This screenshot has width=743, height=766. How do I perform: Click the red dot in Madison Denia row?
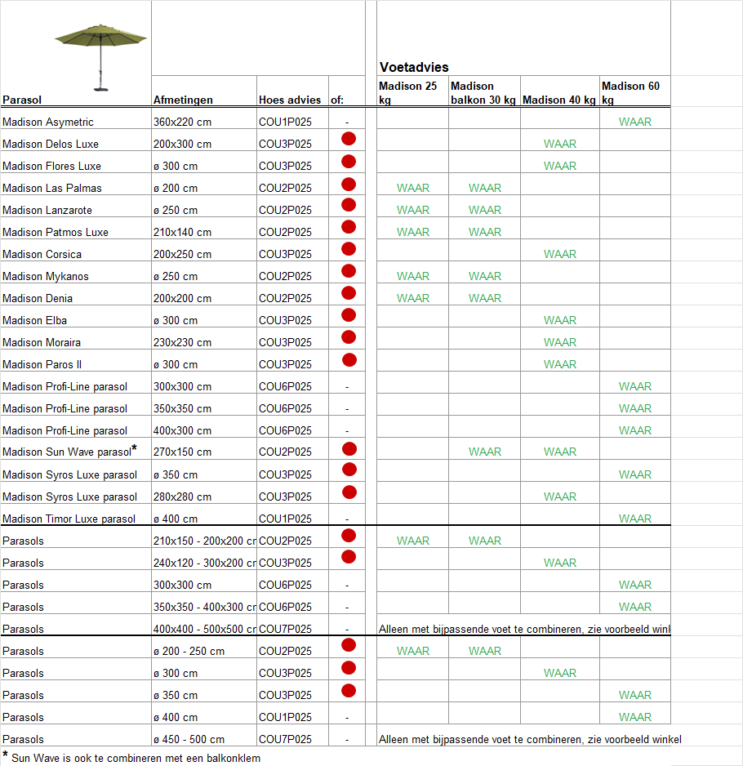coord(349,293)
